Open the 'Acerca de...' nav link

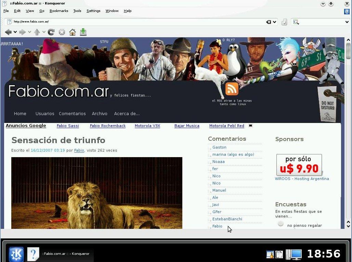click(127, 114)
